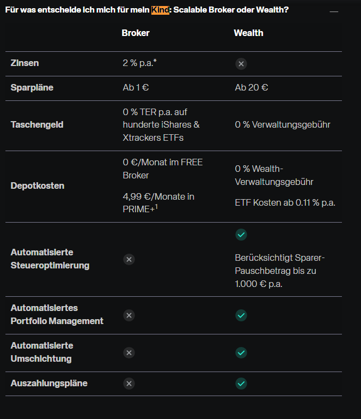Click the Broker column header
This screenshot has height=419, width=361.
tap(136, 33)
